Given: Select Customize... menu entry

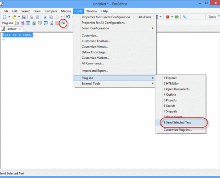Looking at the screenshot, I should pyautogui.click(x=114, y=36).
